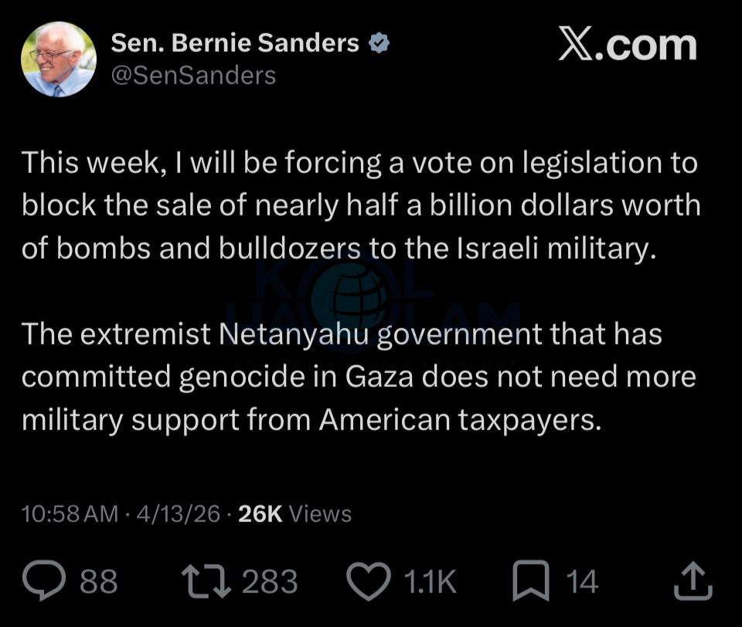Click the X.com logo
This screenshot has height=627, width=742.
tap(626, 45)
